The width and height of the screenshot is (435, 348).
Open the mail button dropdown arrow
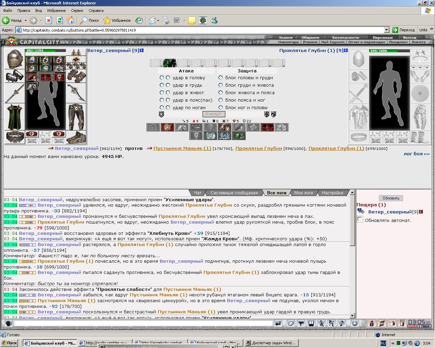pos(158,20)
